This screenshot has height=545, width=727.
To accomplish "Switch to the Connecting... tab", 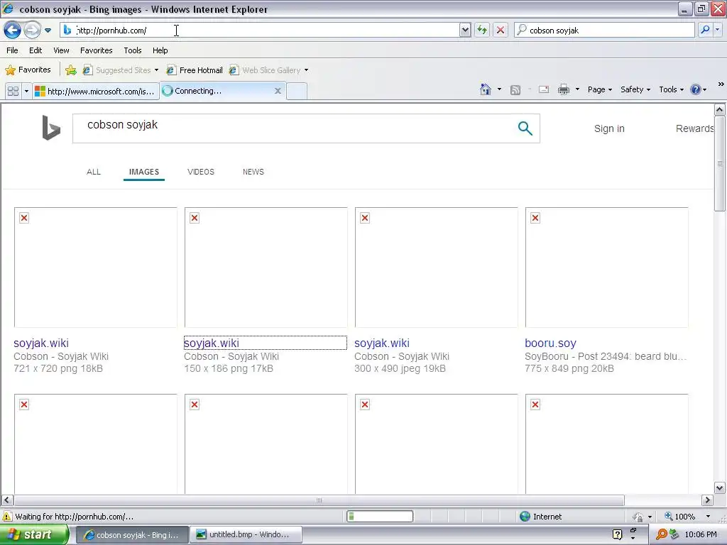I will 218,91.
